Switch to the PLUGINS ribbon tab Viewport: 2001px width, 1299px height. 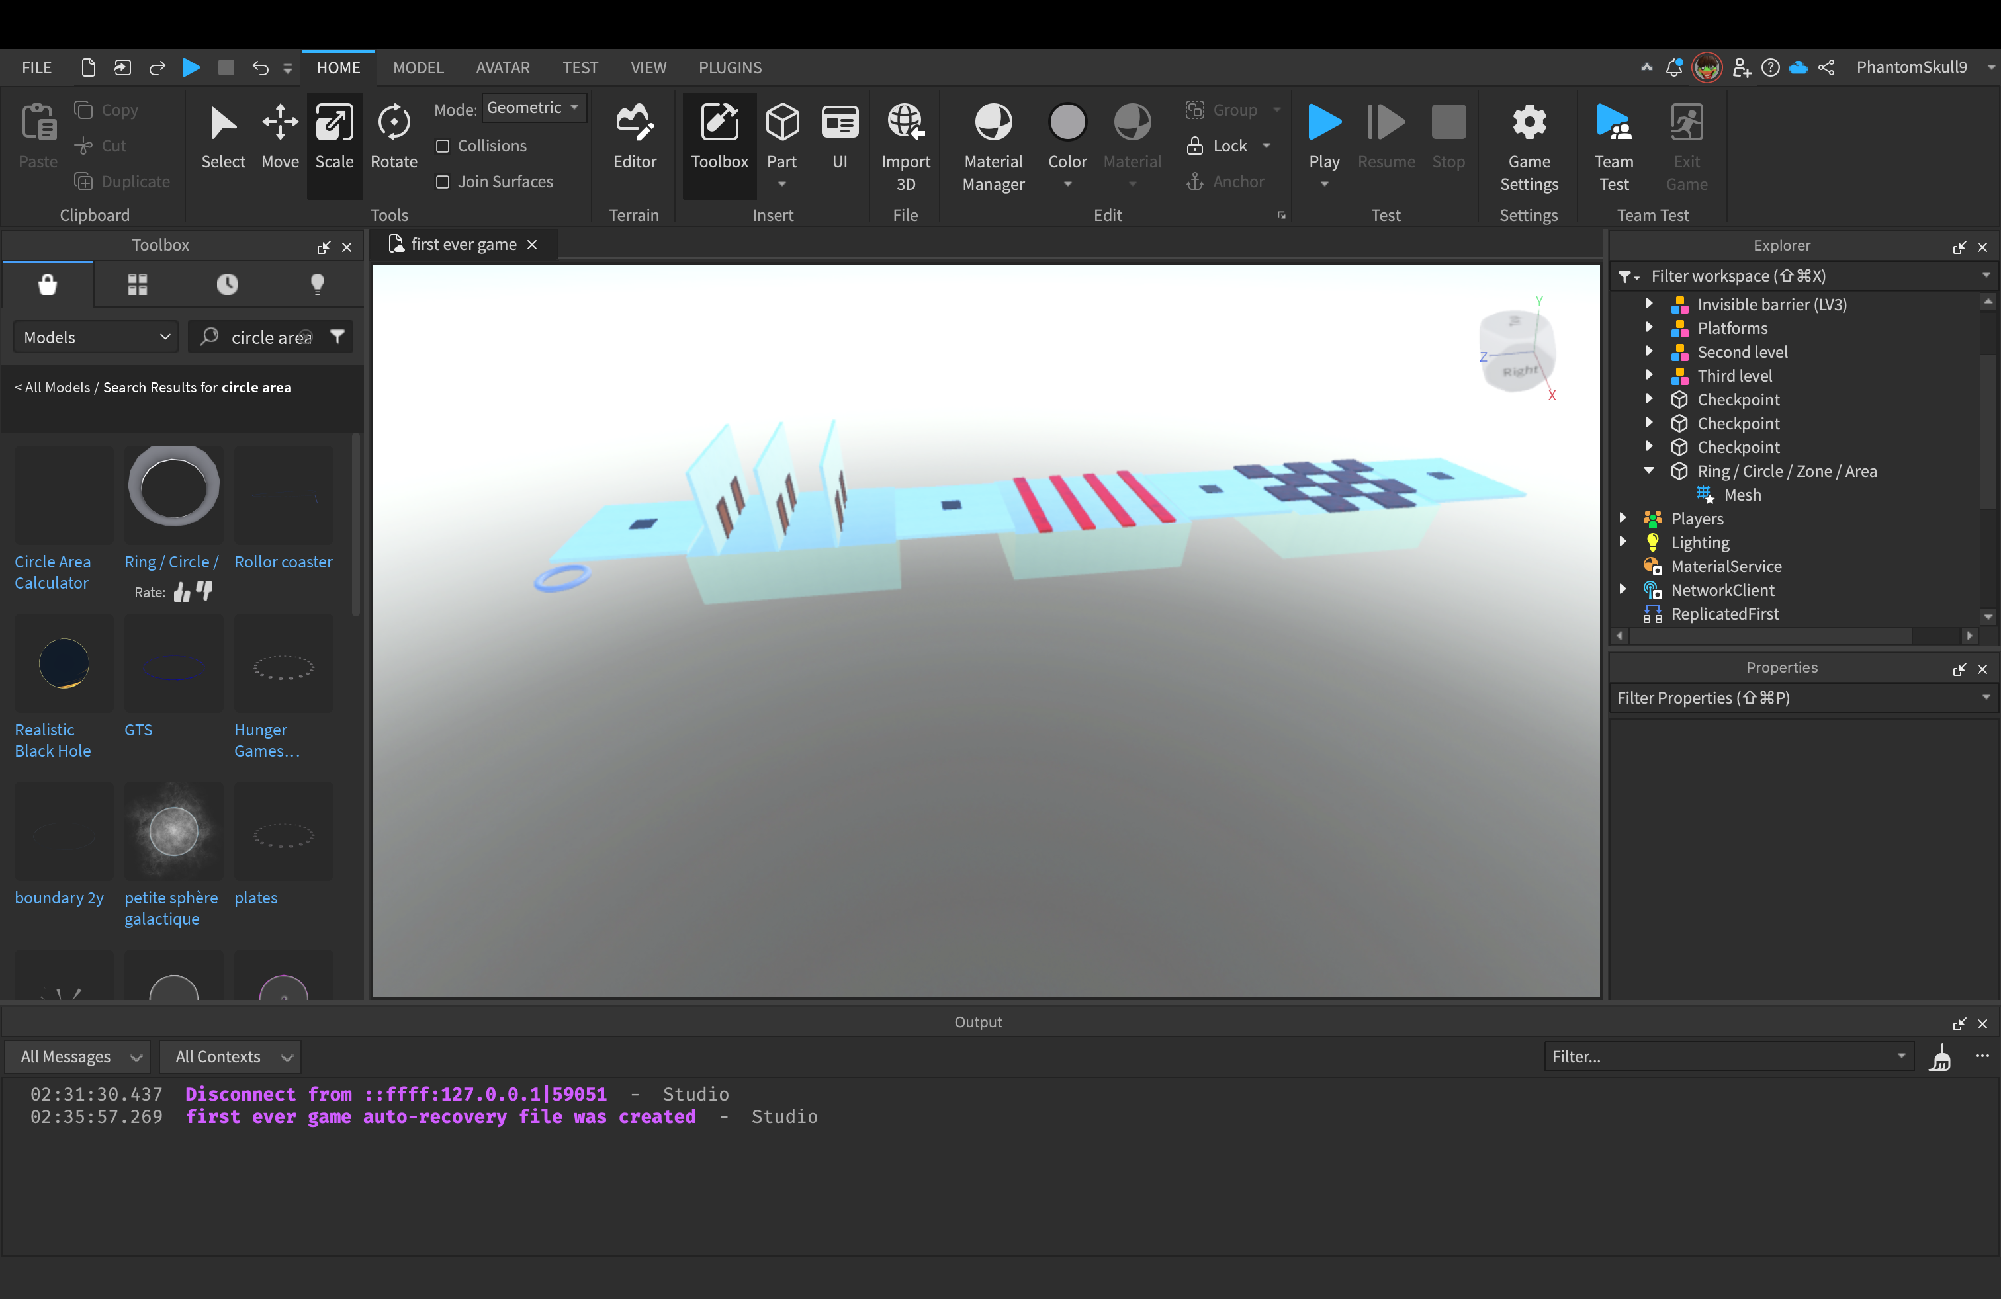[x=730, y=68]
